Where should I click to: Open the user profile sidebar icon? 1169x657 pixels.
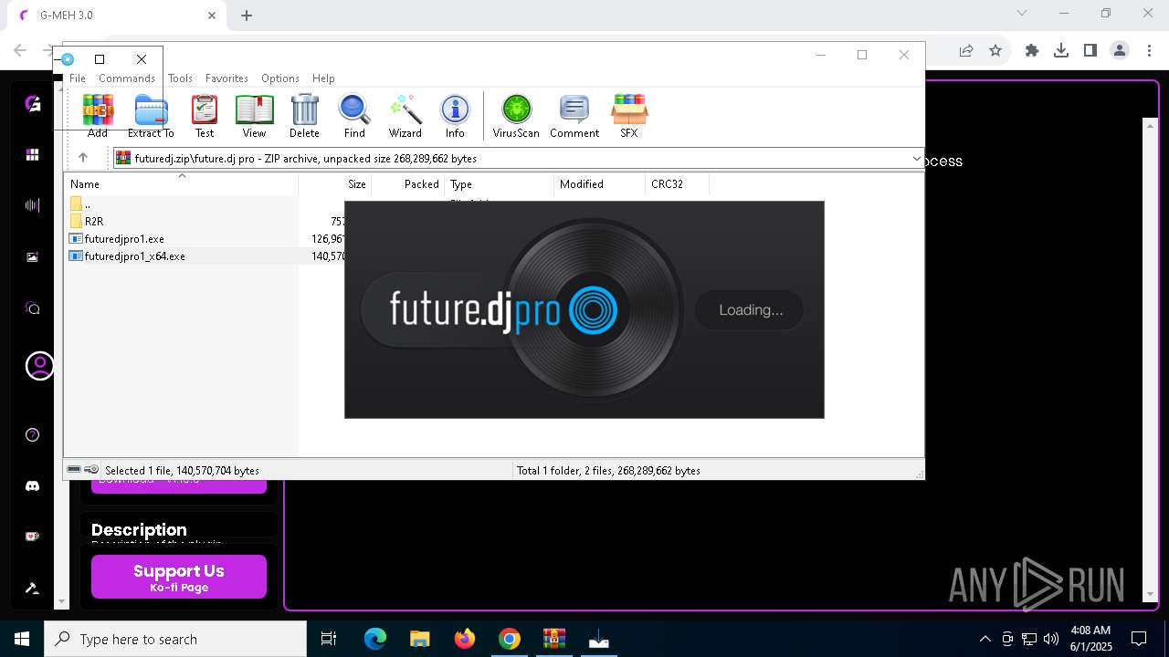click(x=39, y=366)
